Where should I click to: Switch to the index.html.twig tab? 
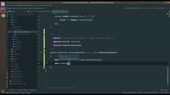tap(44, 11)
